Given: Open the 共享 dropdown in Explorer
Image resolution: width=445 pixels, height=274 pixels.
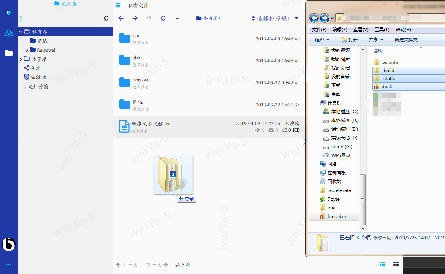Looking at the screenshot, I should [376, 40].
